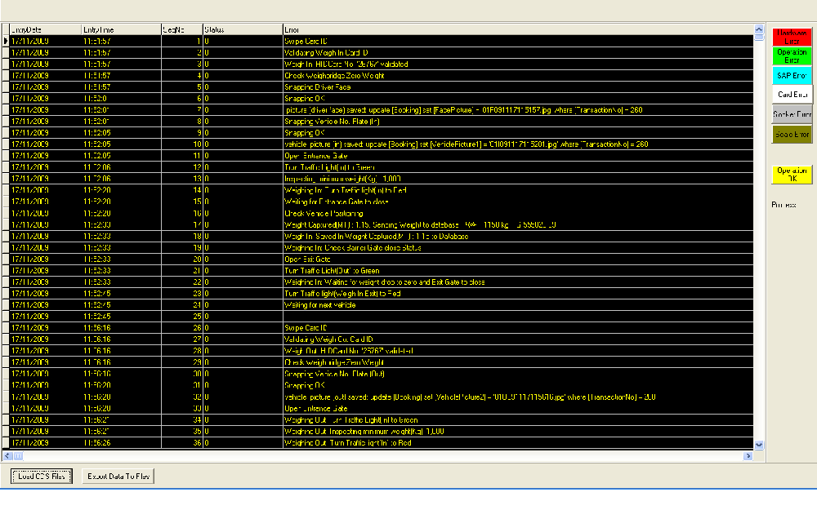Click the SeqNo column header
Viewport: 817px width, 510px height.
182,29
